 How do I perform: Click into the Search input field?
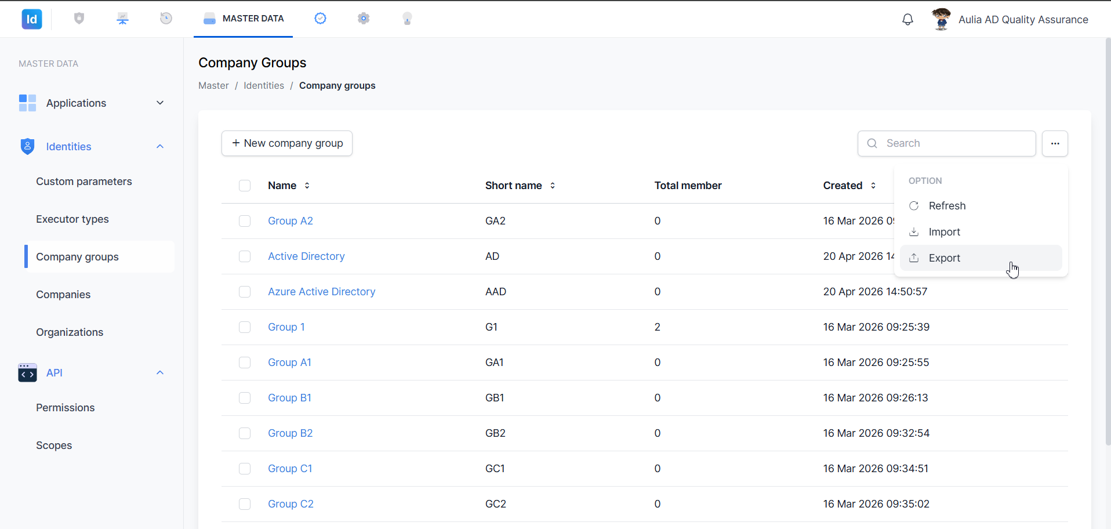point(946,143)
